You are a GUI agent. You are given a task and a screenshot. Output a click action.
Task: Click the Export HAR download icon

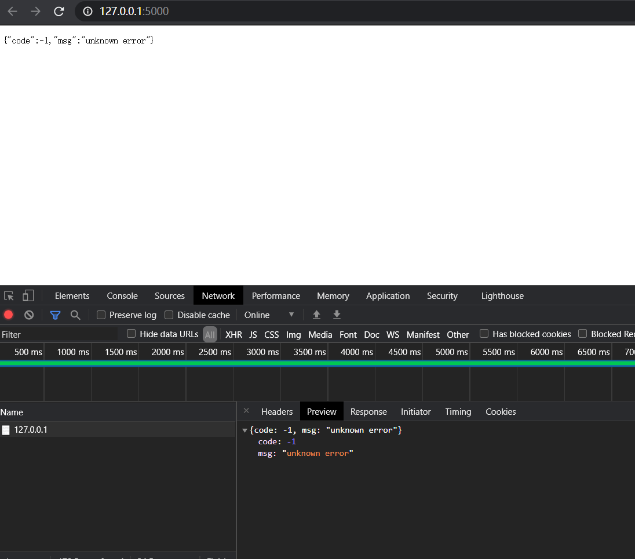tap(337, 315)
